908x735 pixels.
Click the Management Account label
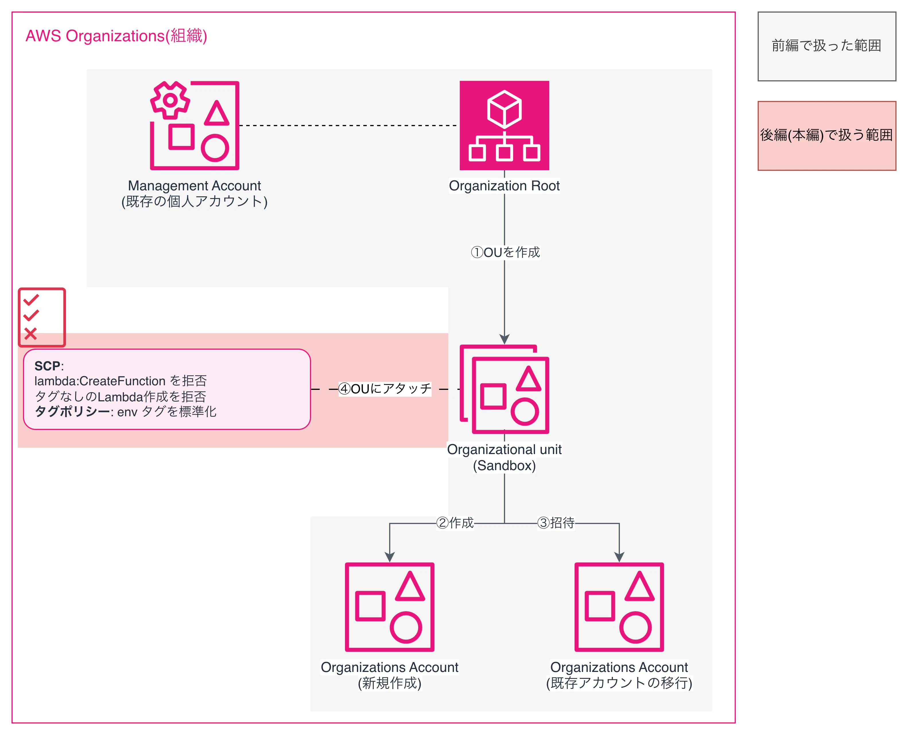pos(195,185)
